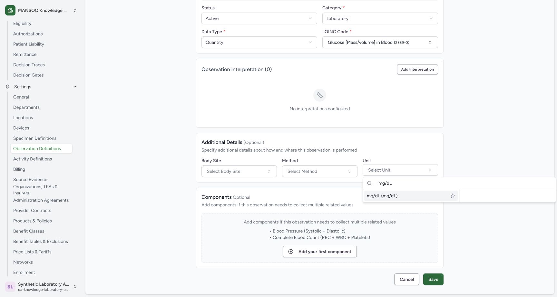
Task: Go to General settings
Action: tap(21, 97)
